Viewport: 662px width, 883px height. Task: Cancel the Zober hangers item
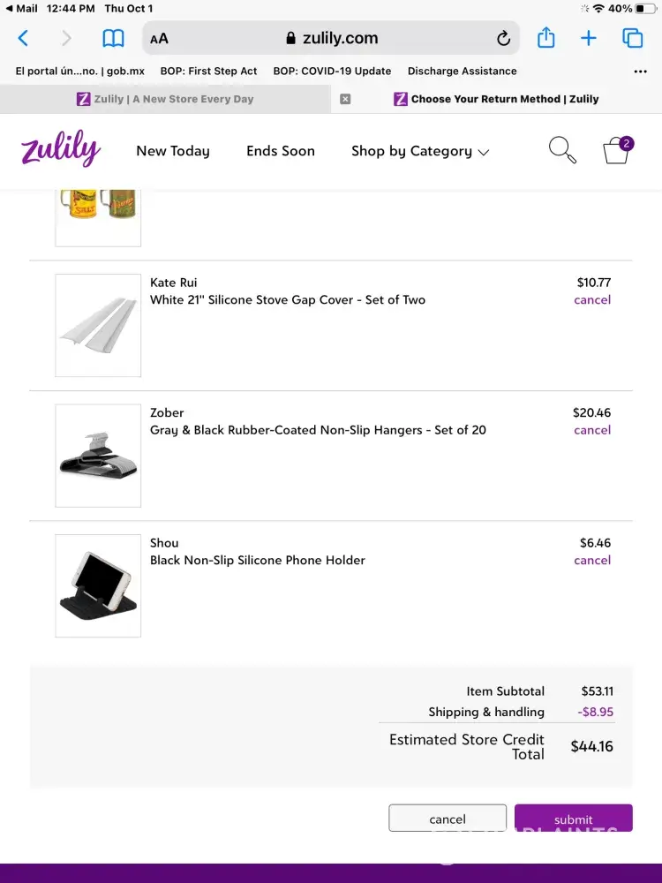point(592,430)
